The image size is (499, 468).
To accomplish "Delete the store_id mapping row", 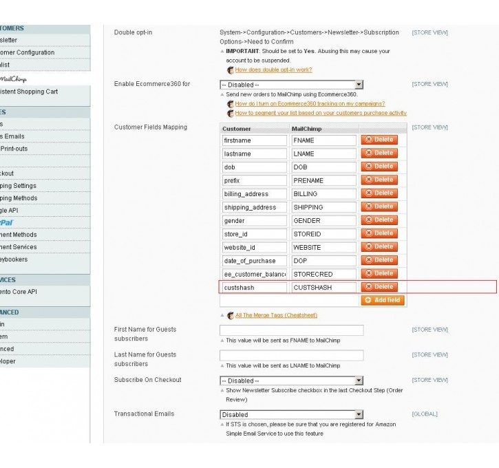I will pyautogui.click(x=379, y=233).
